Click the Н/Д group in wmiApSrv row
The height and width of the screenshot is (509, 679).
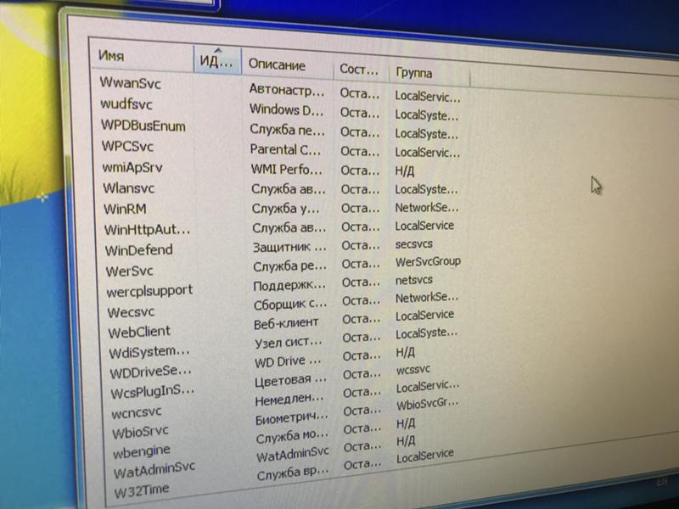tap(405, 171)
